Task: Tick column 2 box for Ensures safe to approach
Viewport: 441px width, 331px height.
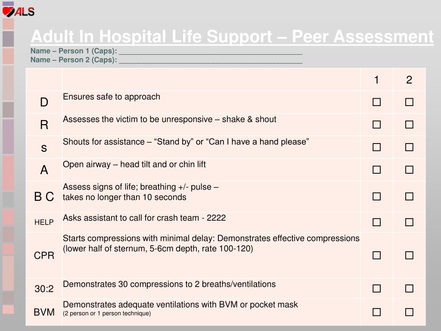Action: pos(409,102)
